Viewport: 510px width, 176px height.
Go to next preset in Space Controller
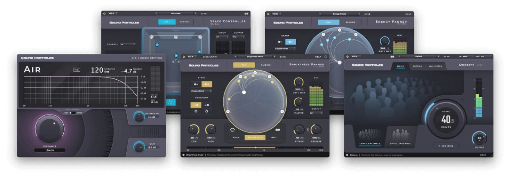195,14
